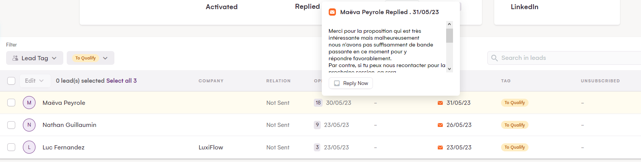Switch to the Activated tab
This screenshot has width=641, height=162.
(x=222, y=7)
